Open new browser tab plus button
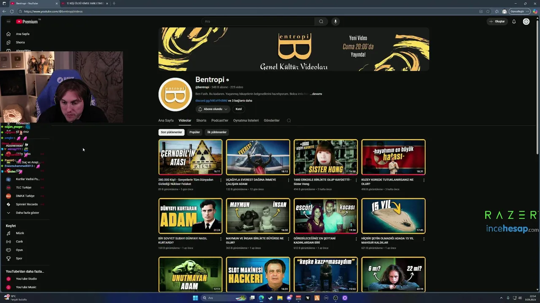Image resolution: width=540 pixels, height=303 pixels. (x=114, y=3)
